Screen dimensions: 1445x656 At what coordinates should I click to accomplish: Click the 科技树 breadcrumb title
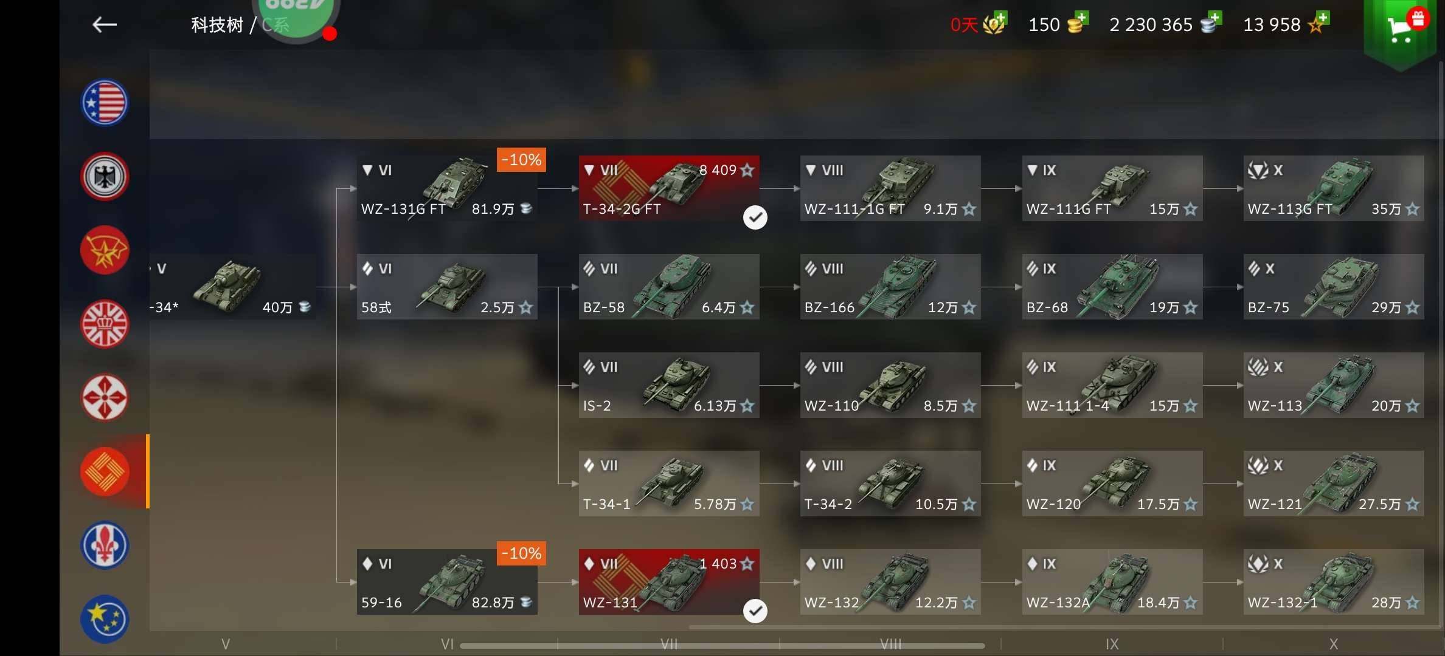point(217,25)
